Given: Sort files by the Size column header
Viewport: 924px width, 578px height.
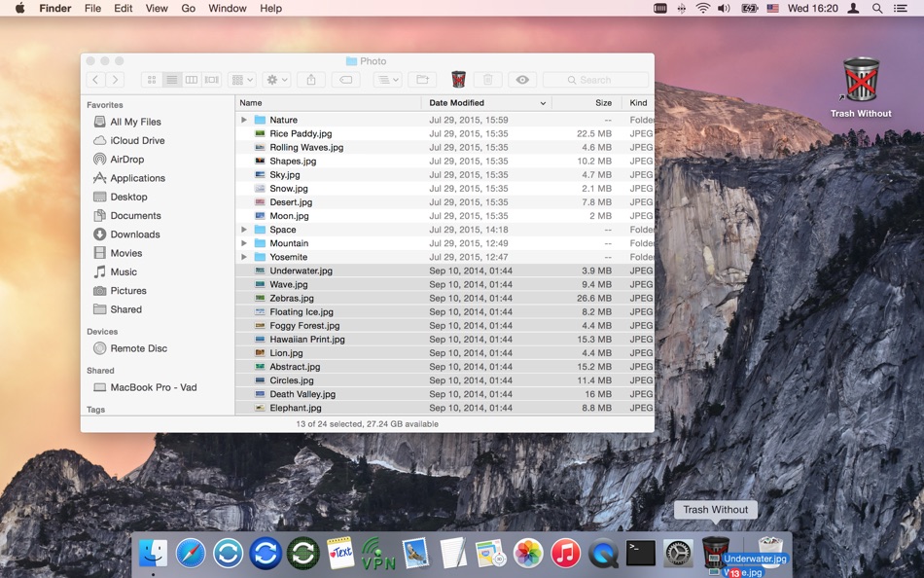Looking at the screenshot, I should click(x=603, y=102).
